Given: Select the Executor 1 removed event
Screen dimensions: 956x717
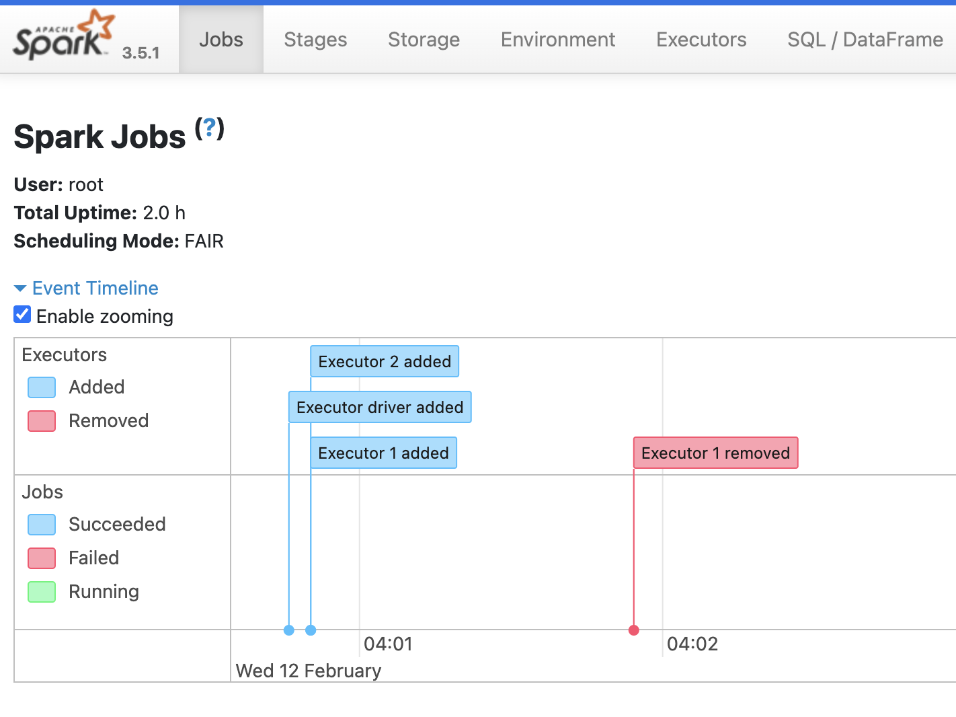Looking at the screenshot, I should pos(715,453).
